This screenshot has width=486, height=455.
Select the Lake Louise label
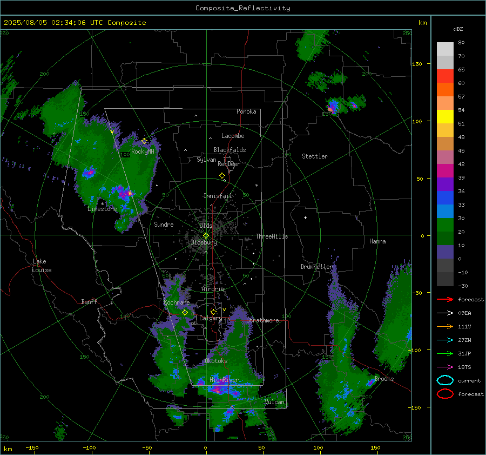pos(42,266)
